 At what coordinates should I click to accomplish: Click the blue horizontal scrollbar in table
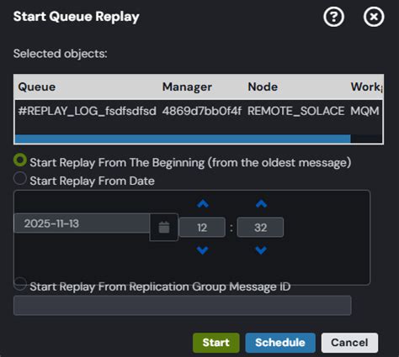pyautogui.click(x=183, y=139)
